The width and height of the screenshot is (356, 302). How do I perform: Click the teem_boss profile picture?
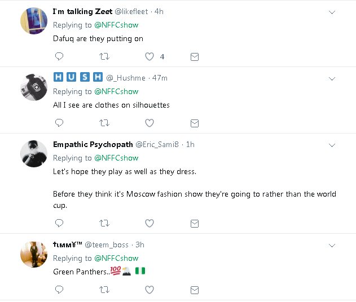33,254
